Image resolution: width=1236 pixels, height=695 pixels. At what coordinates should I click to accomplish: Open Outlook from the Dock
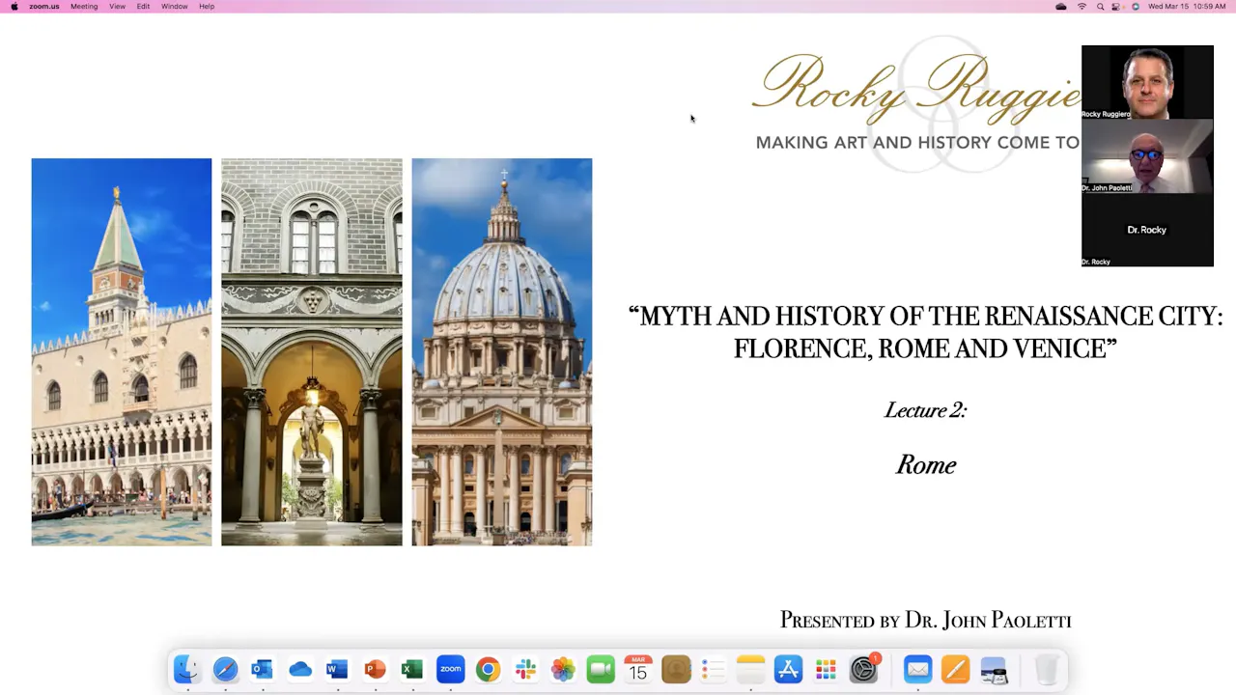point(262,669)
